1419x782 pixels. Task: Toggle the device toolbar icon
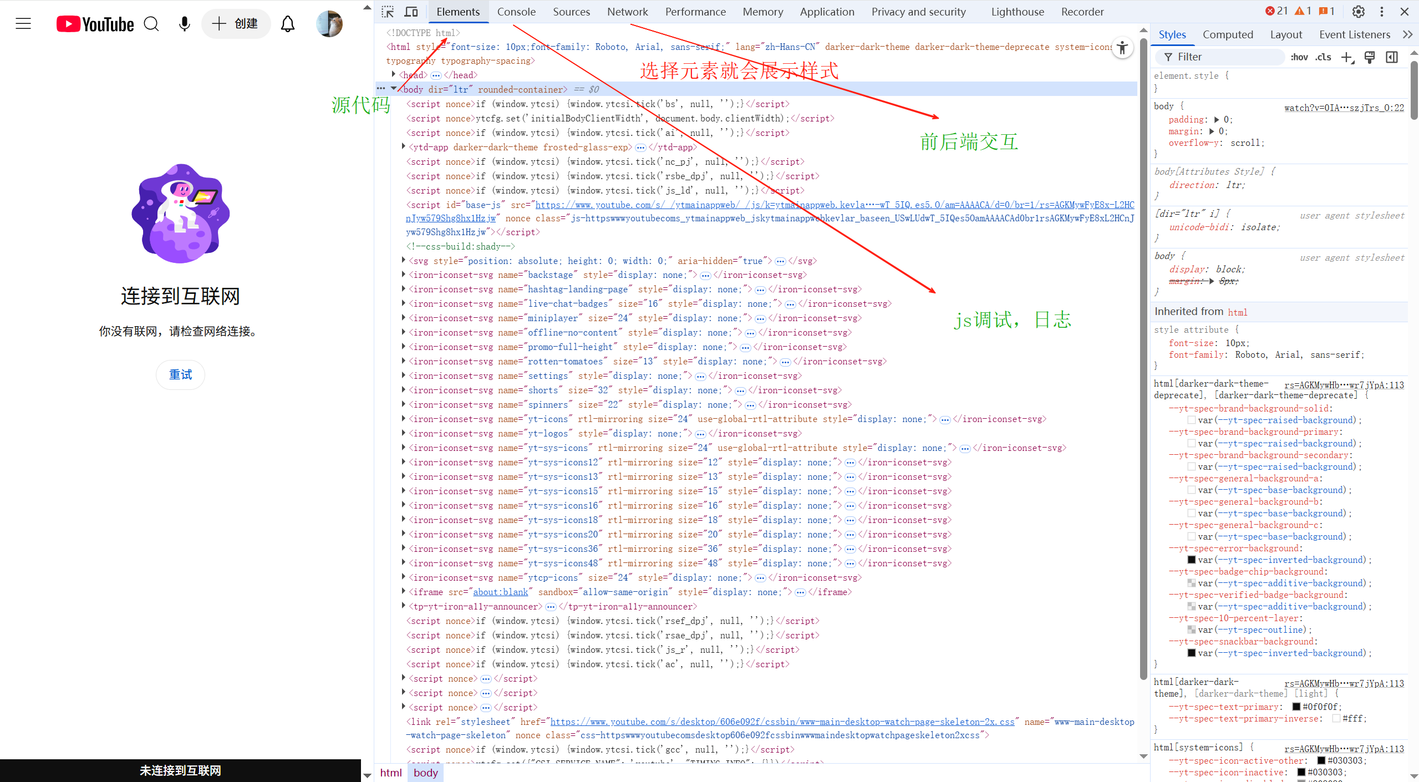pos(411,12)
